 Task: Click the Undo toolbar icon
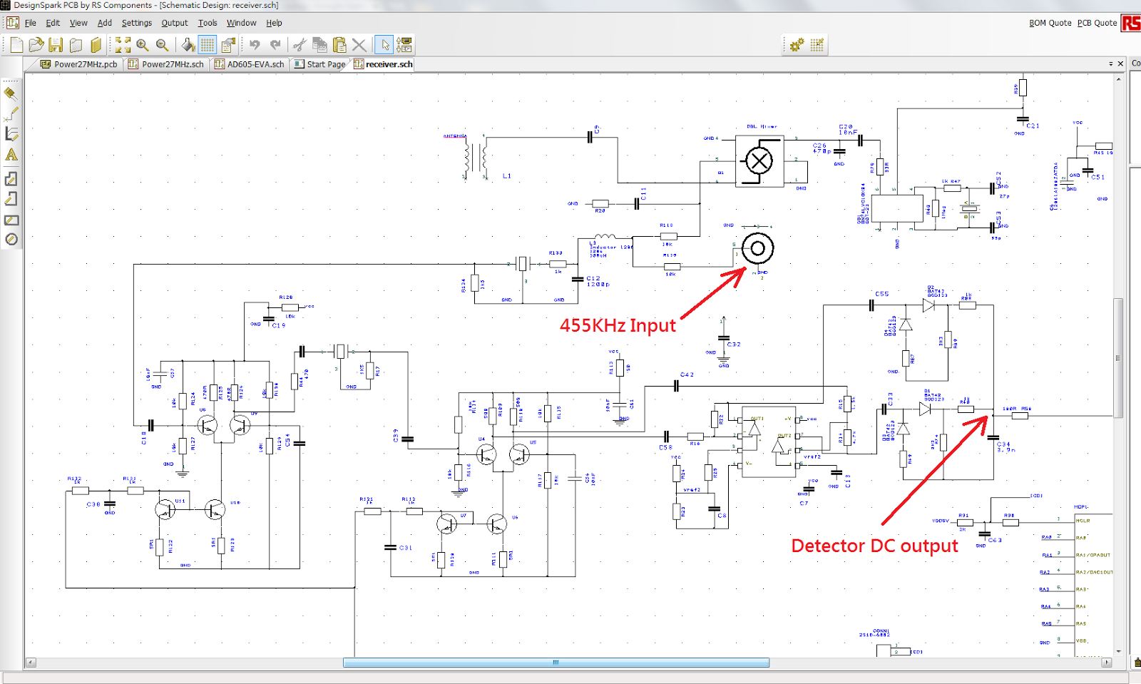tap(255, 45)
